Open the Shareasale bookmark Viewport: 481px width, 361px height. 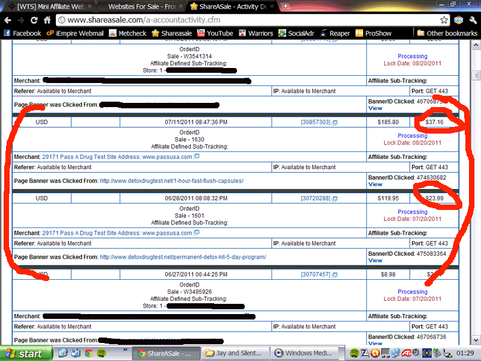pos(171,33)
